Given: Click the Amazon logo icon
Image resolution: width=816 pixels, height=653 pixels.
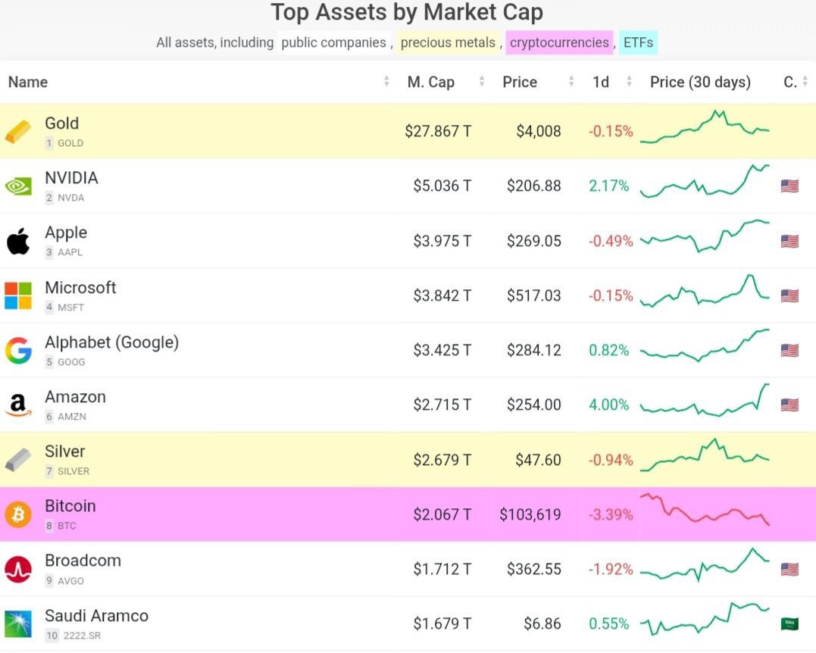Looking at the screenshot, I should [x=18, y=405].
